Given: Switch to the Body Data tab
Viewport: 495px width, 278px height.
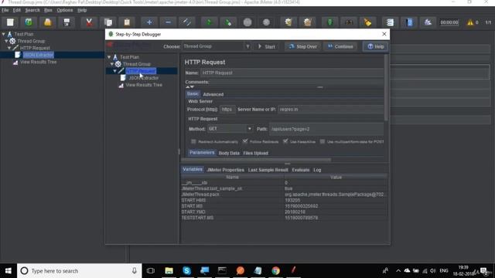Looking at the screenshot, I should coord(229,153).
